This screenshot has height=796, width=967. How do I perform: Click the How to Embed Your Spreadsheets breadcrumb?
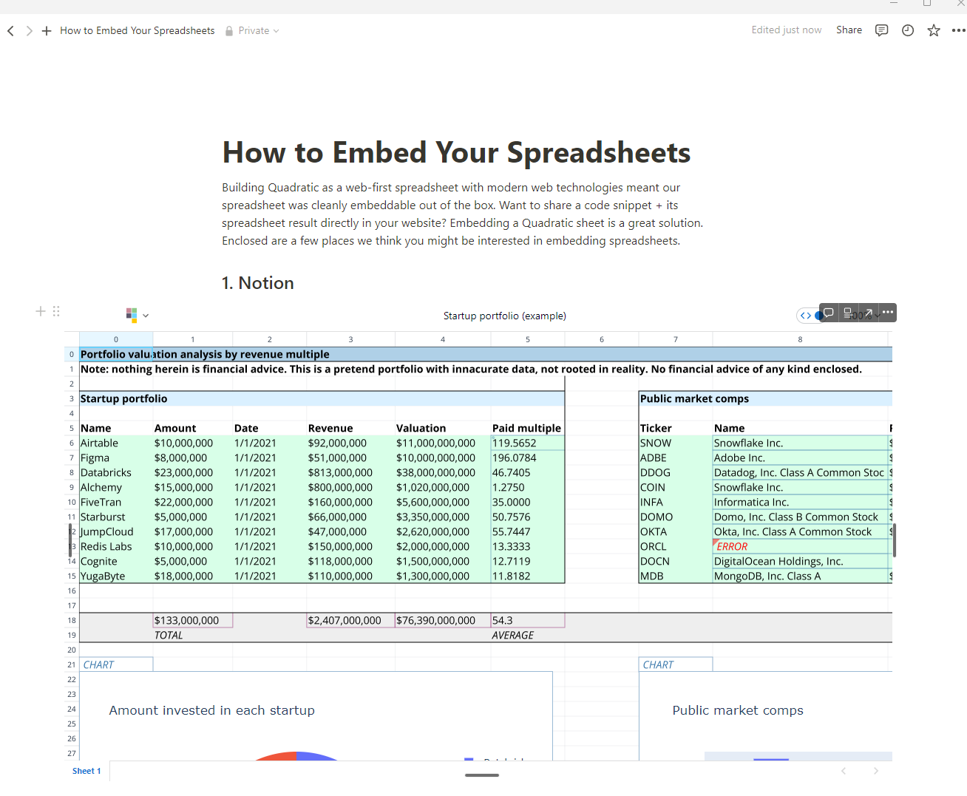(x=137, y=31)
